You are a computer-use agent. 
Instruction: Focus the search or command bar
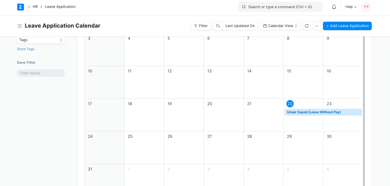(x=280, y=7)
